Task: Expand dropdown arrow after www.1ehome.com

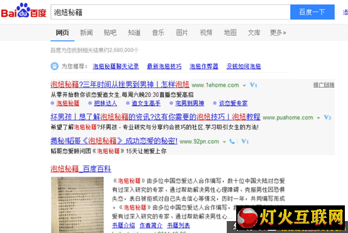Action: coord(244,85)
